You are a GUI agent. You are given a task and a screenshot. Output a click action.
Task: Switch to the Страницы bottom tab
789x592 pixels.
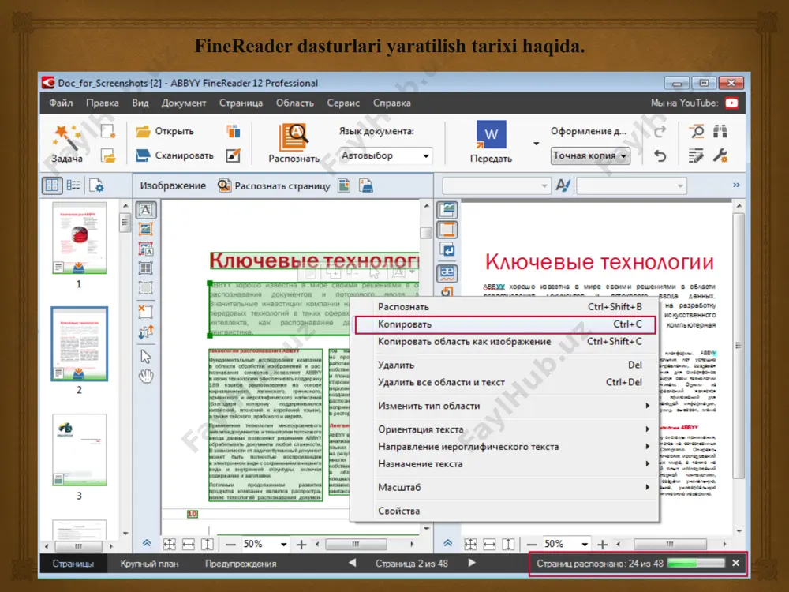tap(73, 564)
